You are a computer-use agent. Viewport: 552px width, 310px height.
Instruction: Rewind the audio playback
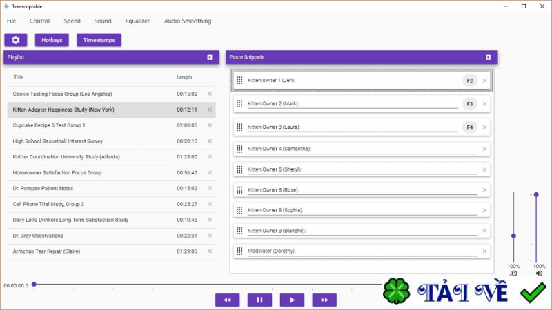pyautogui.click(x=228, y=300)
